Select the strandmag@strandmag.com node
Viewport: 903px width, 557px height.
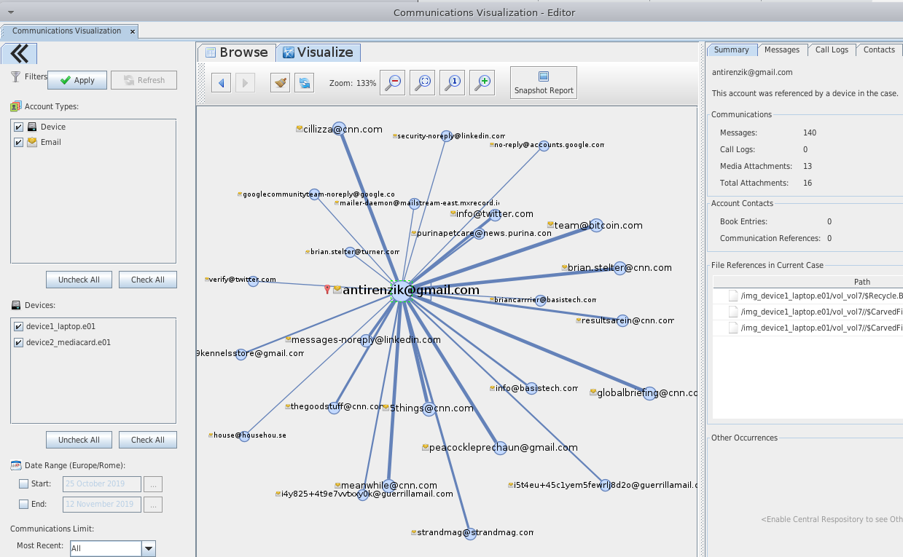(470, 533)
